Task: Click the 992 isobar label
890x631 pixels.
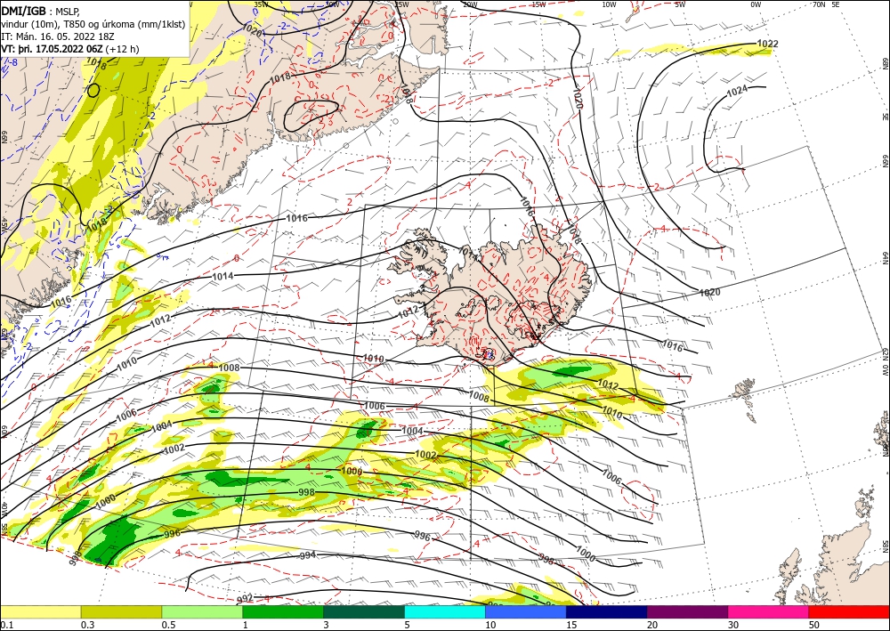Action: click(245, 599)
